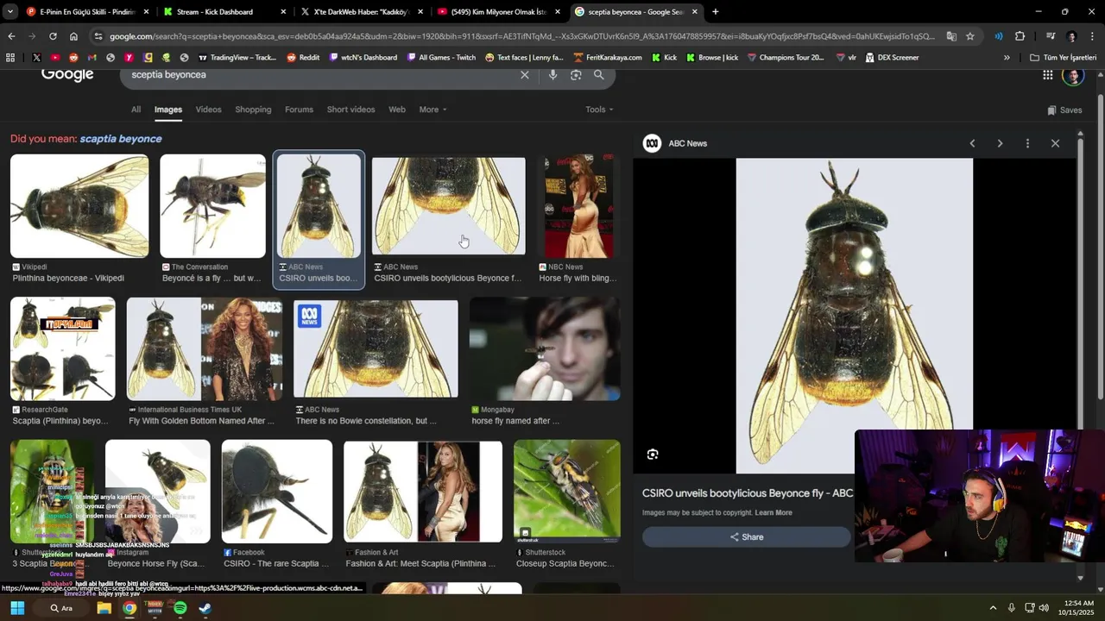Image resolution: width=1105 pixels, height=621 pixels.
Task: Select the Forums search filter
Action: coord(299,110)
